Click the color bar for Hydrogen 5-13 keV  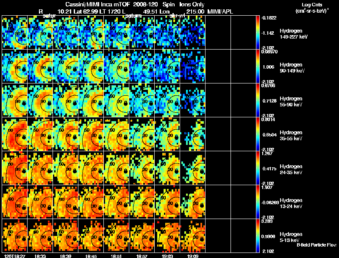click(x=258, y=236)
